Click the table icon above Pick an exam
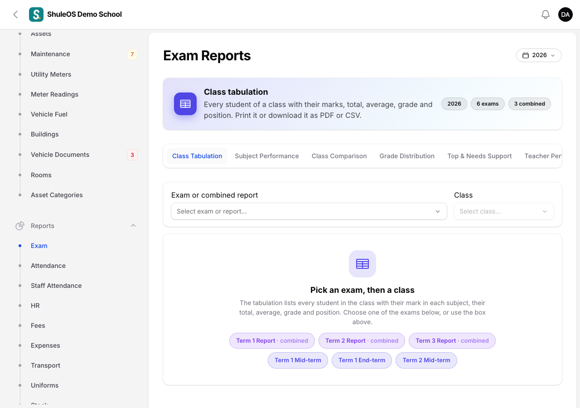580x408 pixels. [362, 264]
